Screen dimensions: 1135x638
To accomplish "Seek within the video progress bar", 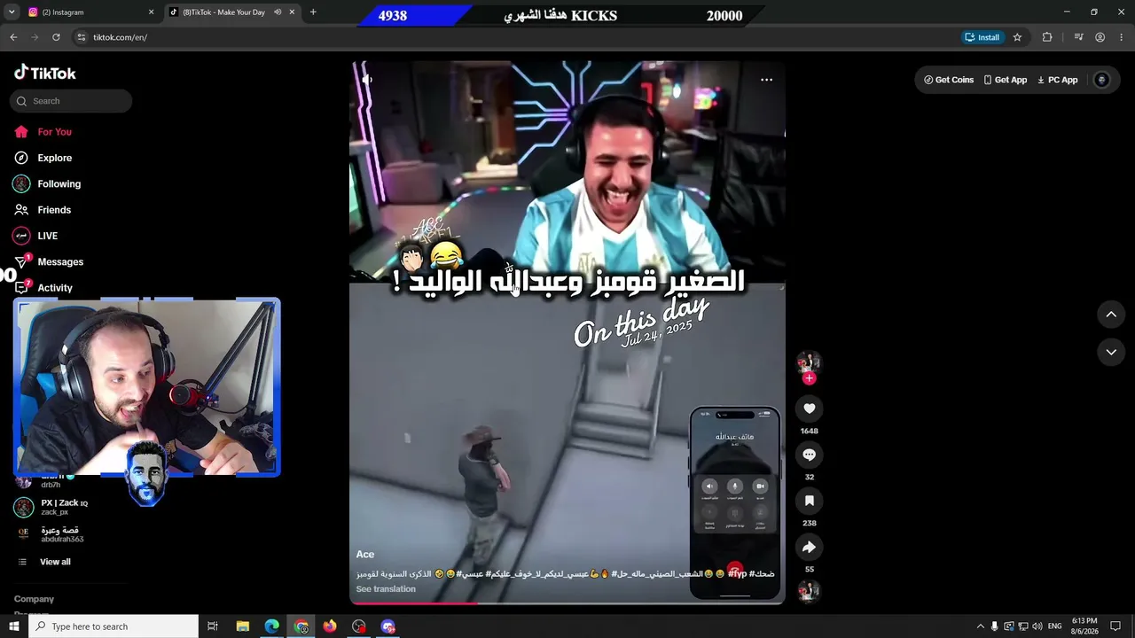I will (567, 603).
